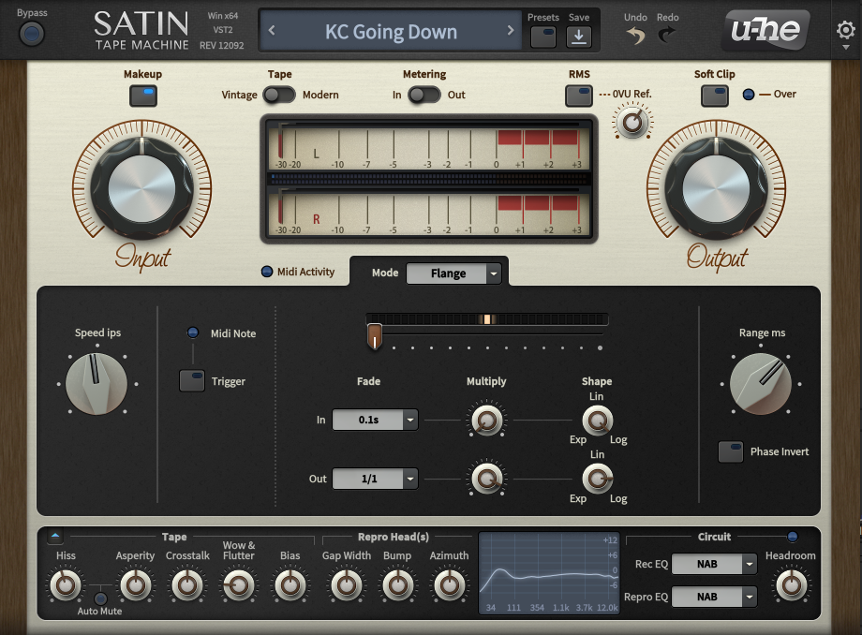Click the u-he logo badge

765,32
